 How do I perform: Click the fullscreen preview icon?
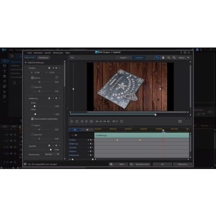click(122, 122)
